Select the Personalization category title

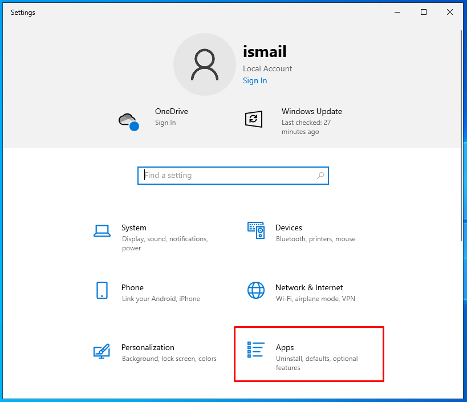point(148,347)
